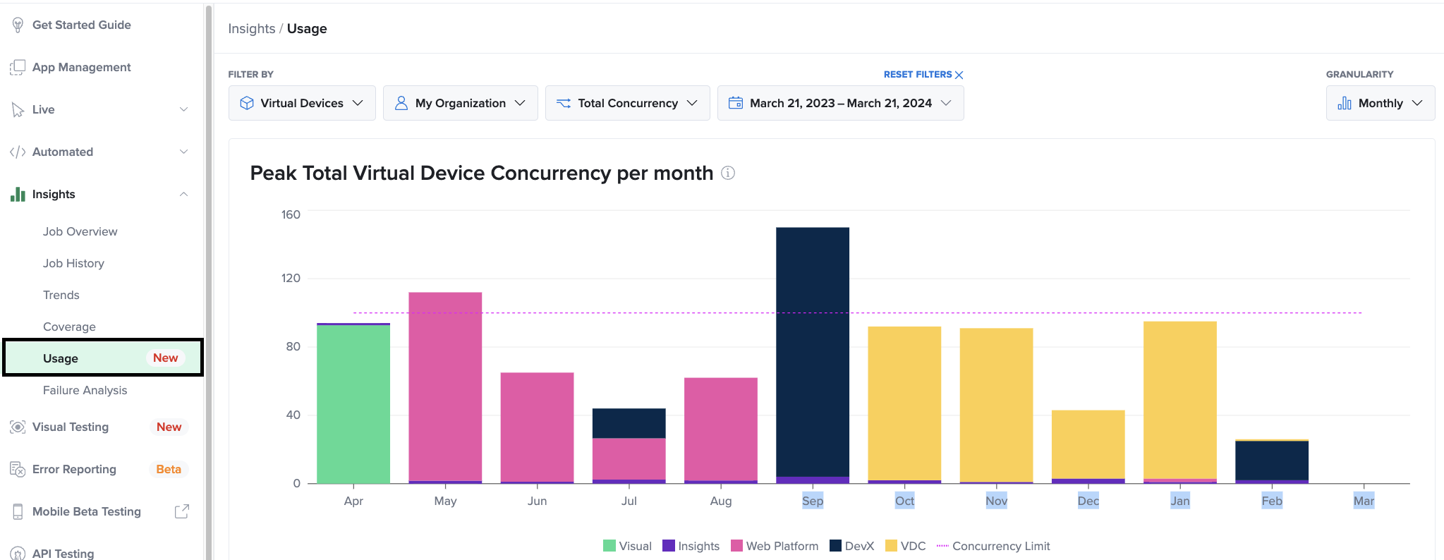Toggle DevX series in chart legend
Viewport: 1444px width, 560px height.
(851, 546)
